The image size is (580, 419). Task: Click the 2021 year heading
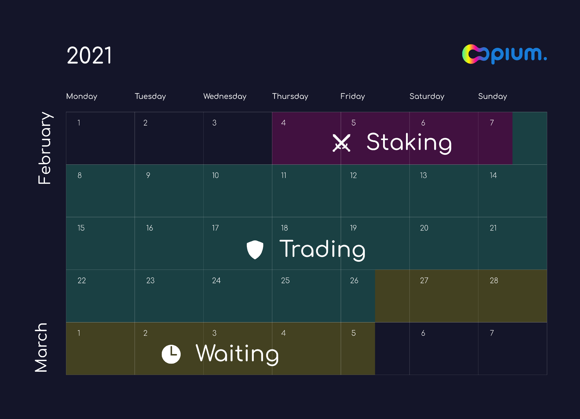pyautogui.click(x=89, y=55)
